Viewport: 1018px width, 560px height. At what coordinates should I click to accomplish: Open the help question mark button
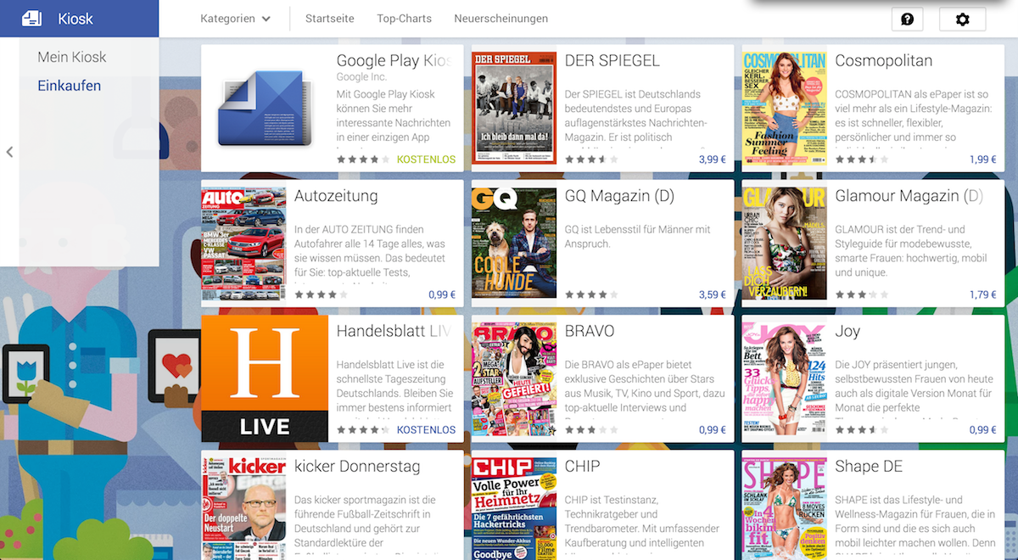point(907,19)
